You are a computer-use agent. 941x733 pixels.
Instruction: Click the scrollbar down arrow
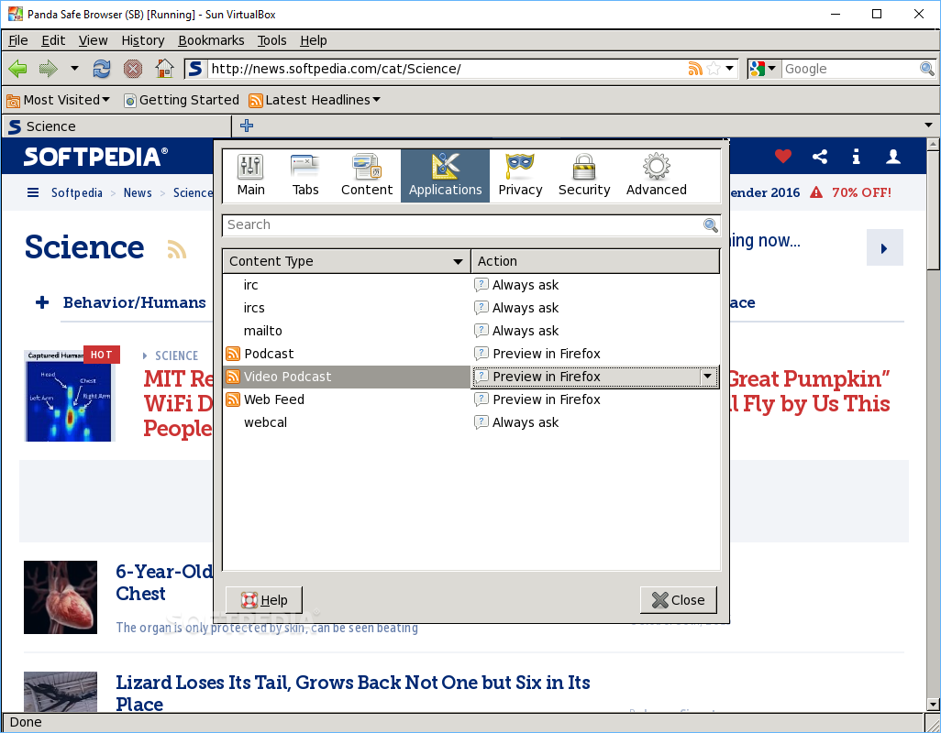(x=933, y=705)
